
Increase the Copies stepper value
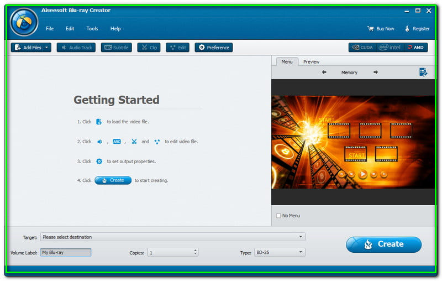[x=195, y=250]
